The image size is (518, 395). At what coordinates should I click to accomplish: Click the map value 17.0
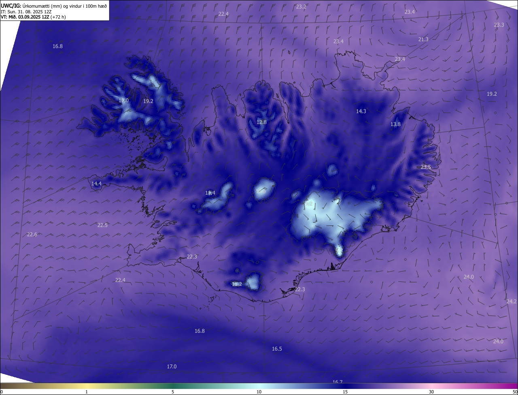point(172,367)
